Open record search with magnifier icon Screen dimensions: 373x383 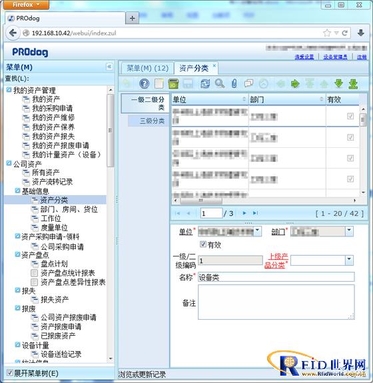point(219,84)
